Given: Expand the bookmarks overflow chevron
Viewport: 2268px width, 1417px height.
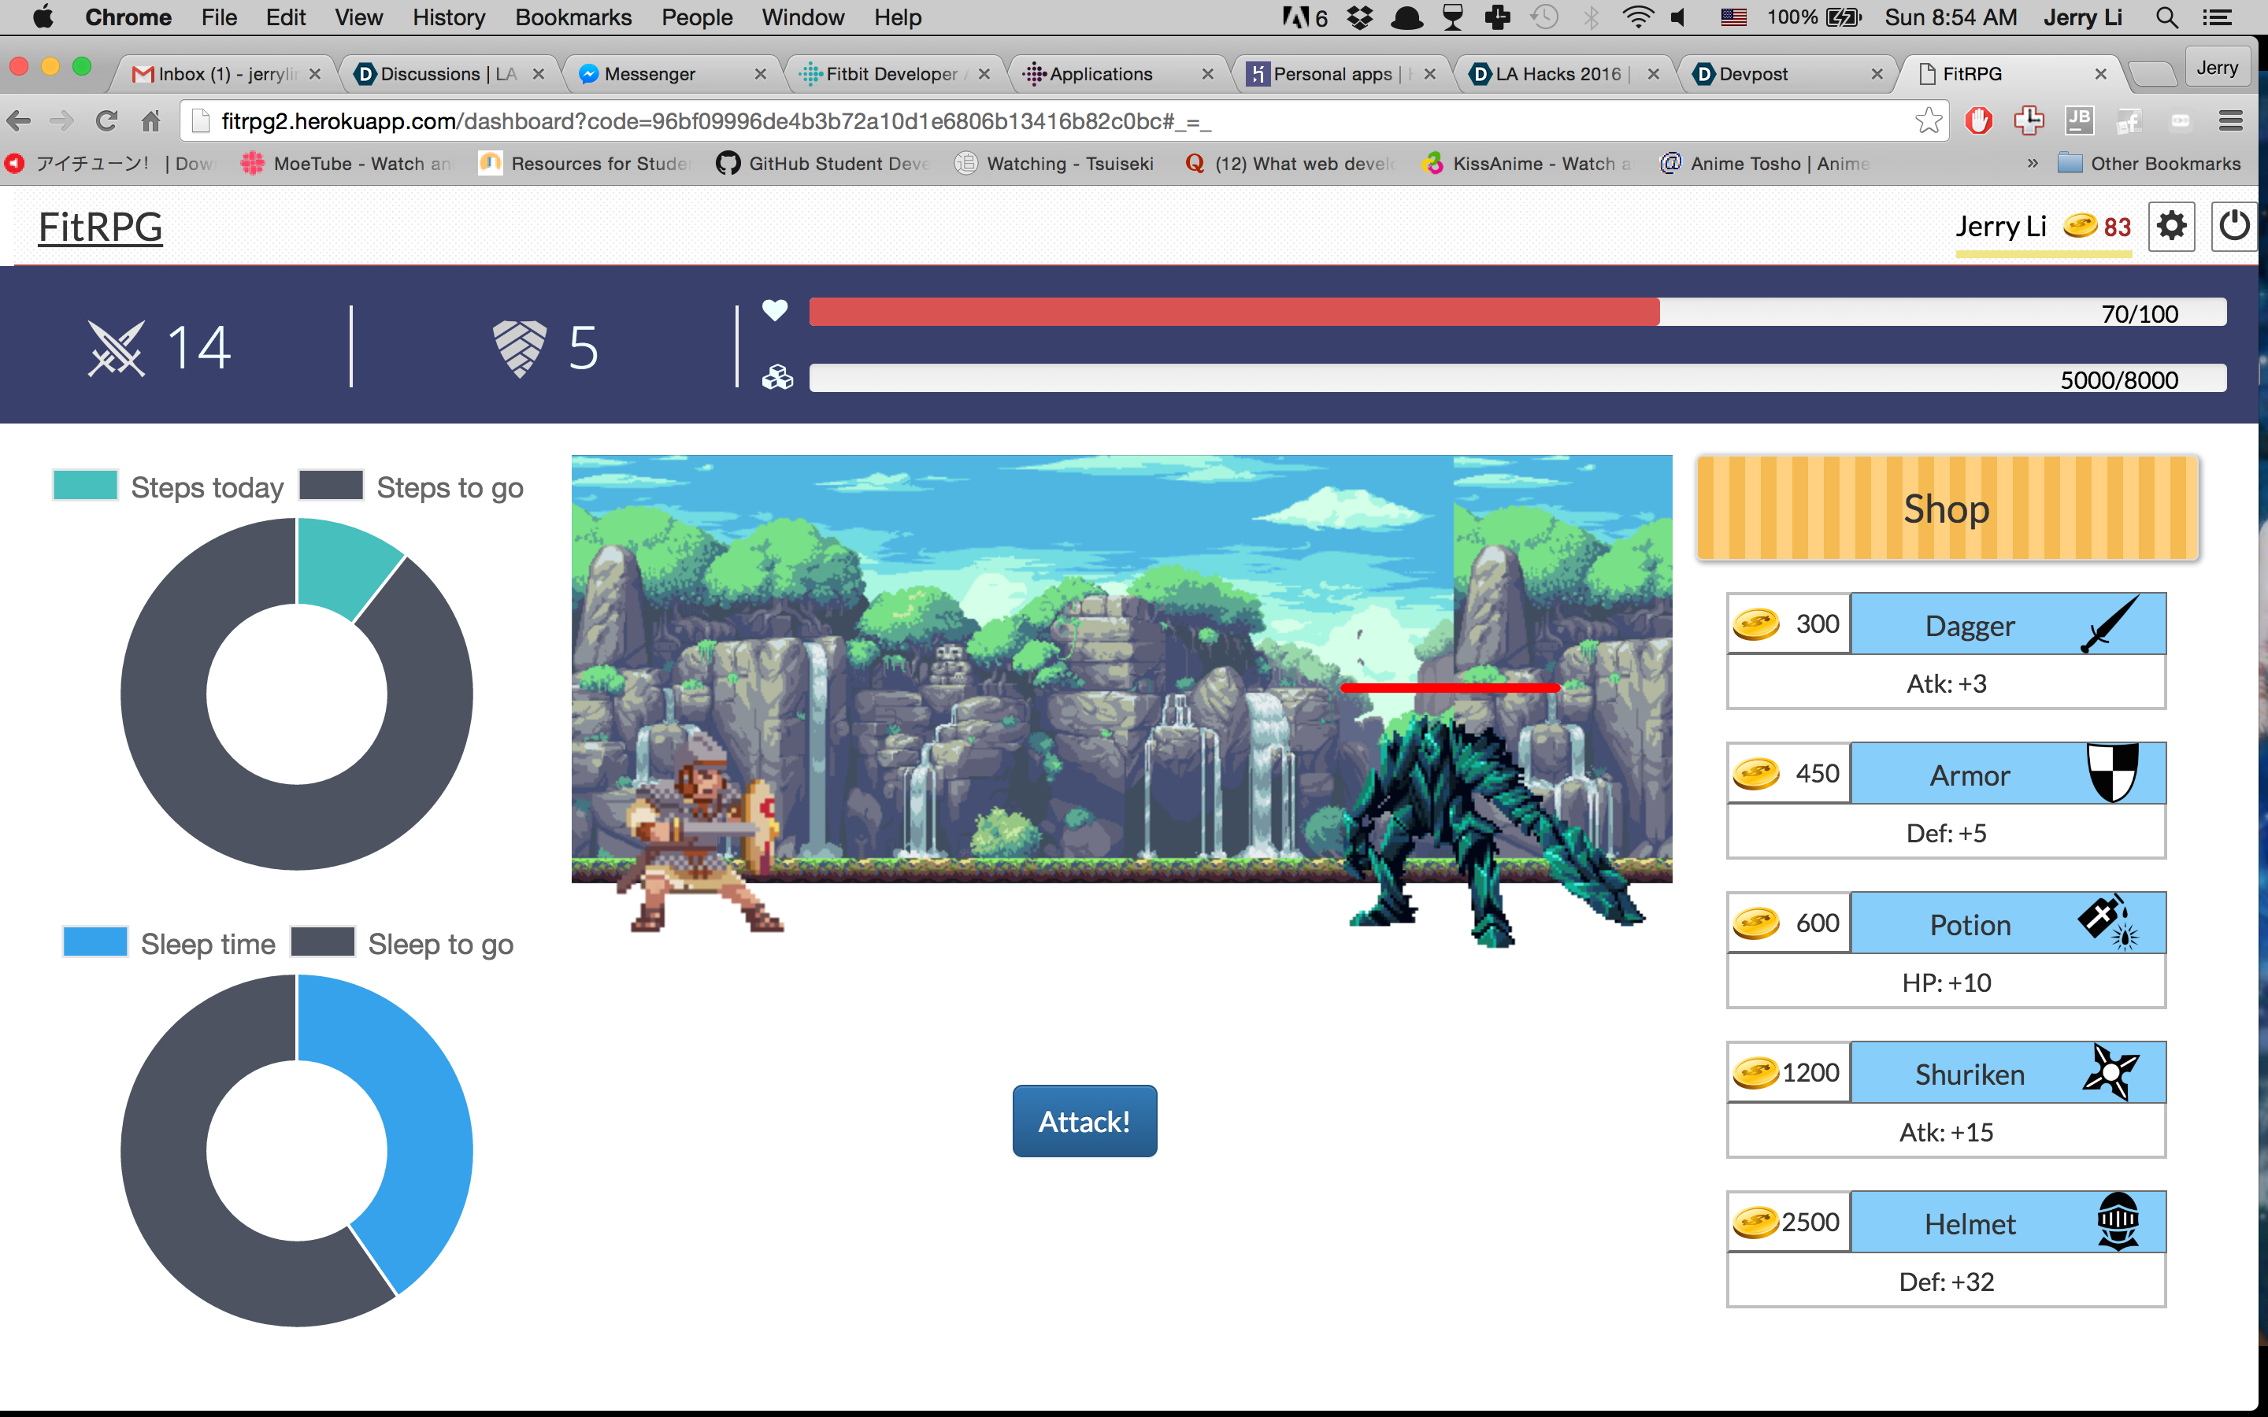Looking at the screenshot, I should (x=2033, y=163).
